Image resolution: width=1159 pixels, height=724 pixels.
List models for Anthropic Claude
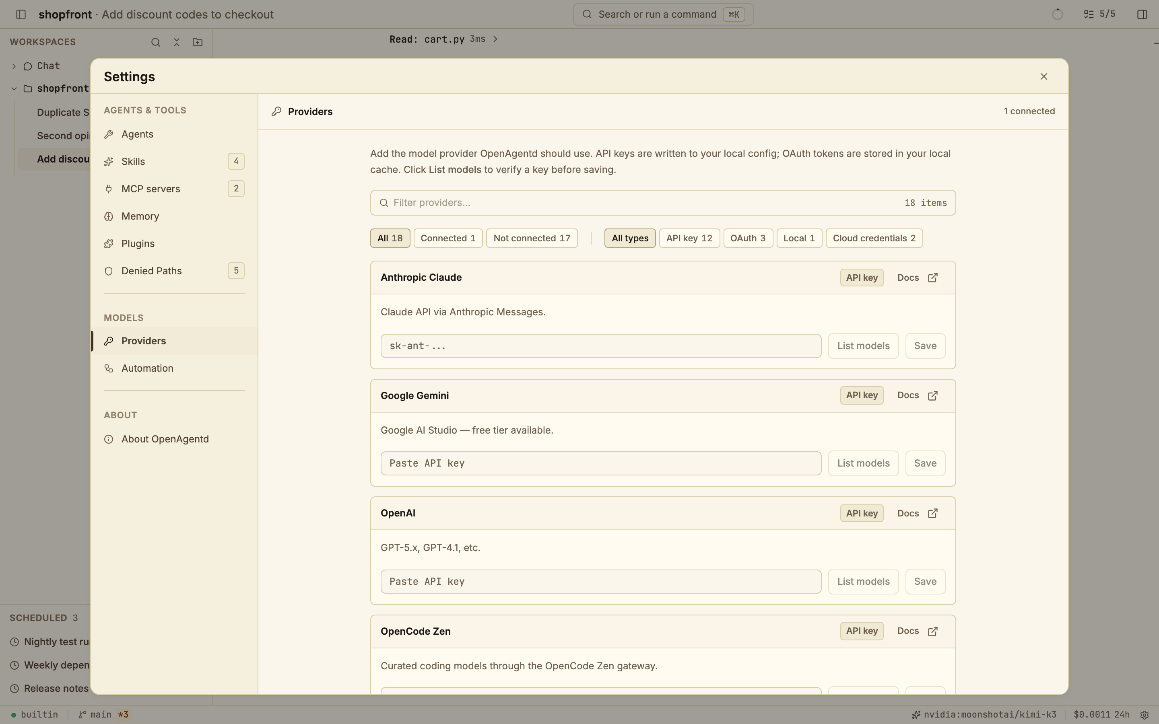point(863,346)
